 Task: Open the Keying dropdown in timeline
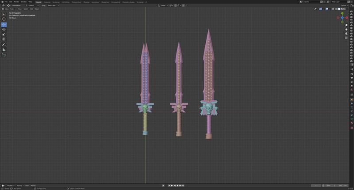point(20,186)
